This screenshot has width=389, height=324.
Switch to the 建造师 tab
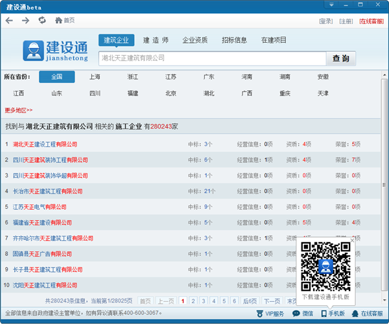[156, 40]
